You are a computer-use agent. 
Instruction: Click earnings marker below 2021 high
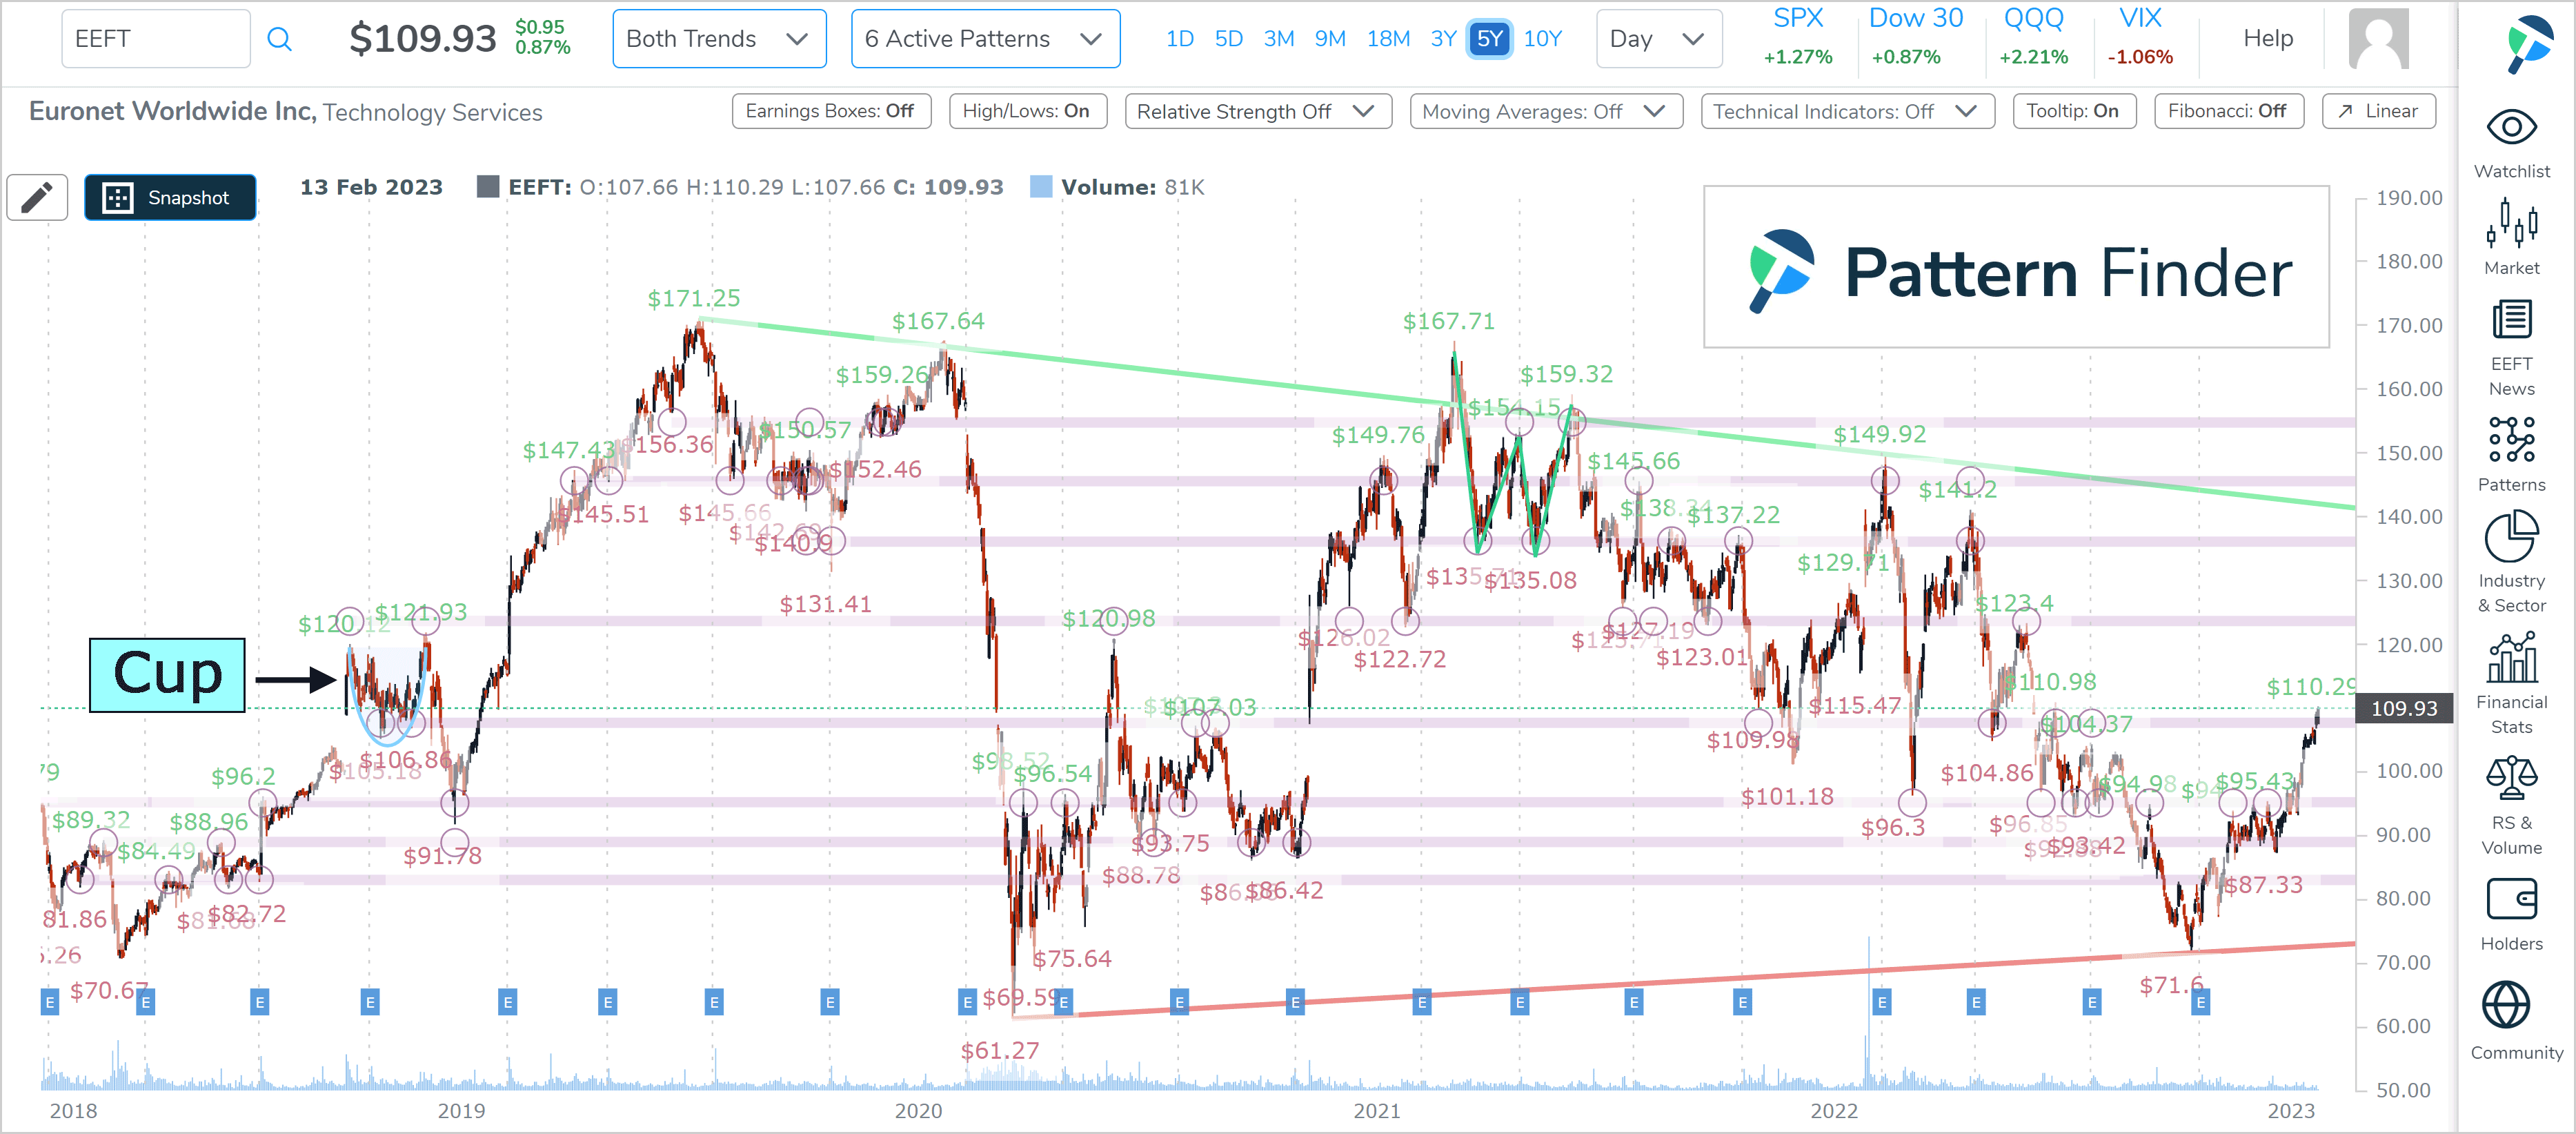point(1421,1002)
